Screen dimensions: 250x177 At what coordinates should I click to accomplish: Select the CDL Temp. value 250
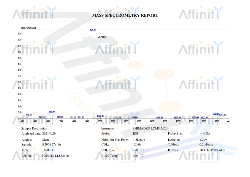[135, 150]
